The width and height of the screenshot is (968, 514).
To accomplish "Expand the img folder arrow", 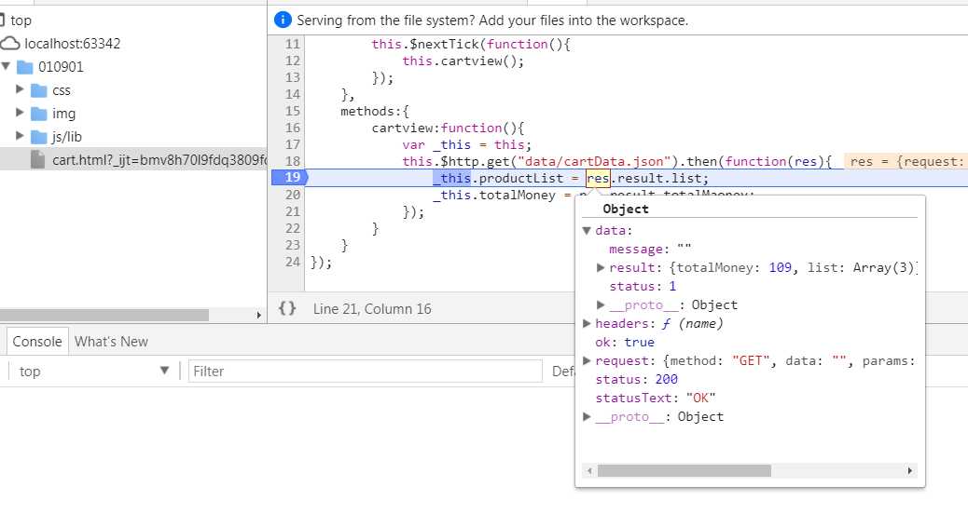I will (x=20, y=113).
